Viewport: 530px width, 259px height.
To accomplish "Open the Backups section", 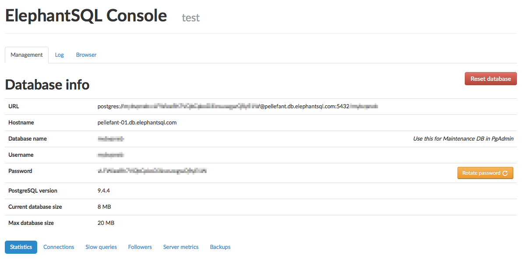I will [220, 247].
